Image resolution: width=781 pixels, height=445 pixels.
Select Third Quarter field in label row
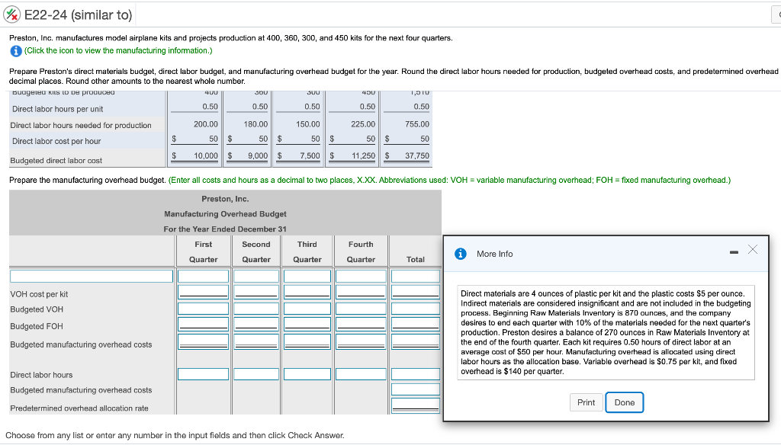(307, 276)
